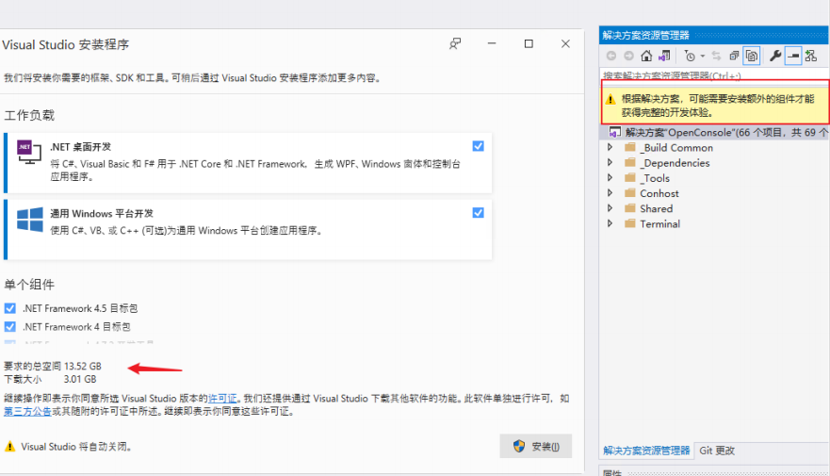Toggle the Preview Selected Items icon
Viewport: 830px width, 476px height.
point(793,57)
